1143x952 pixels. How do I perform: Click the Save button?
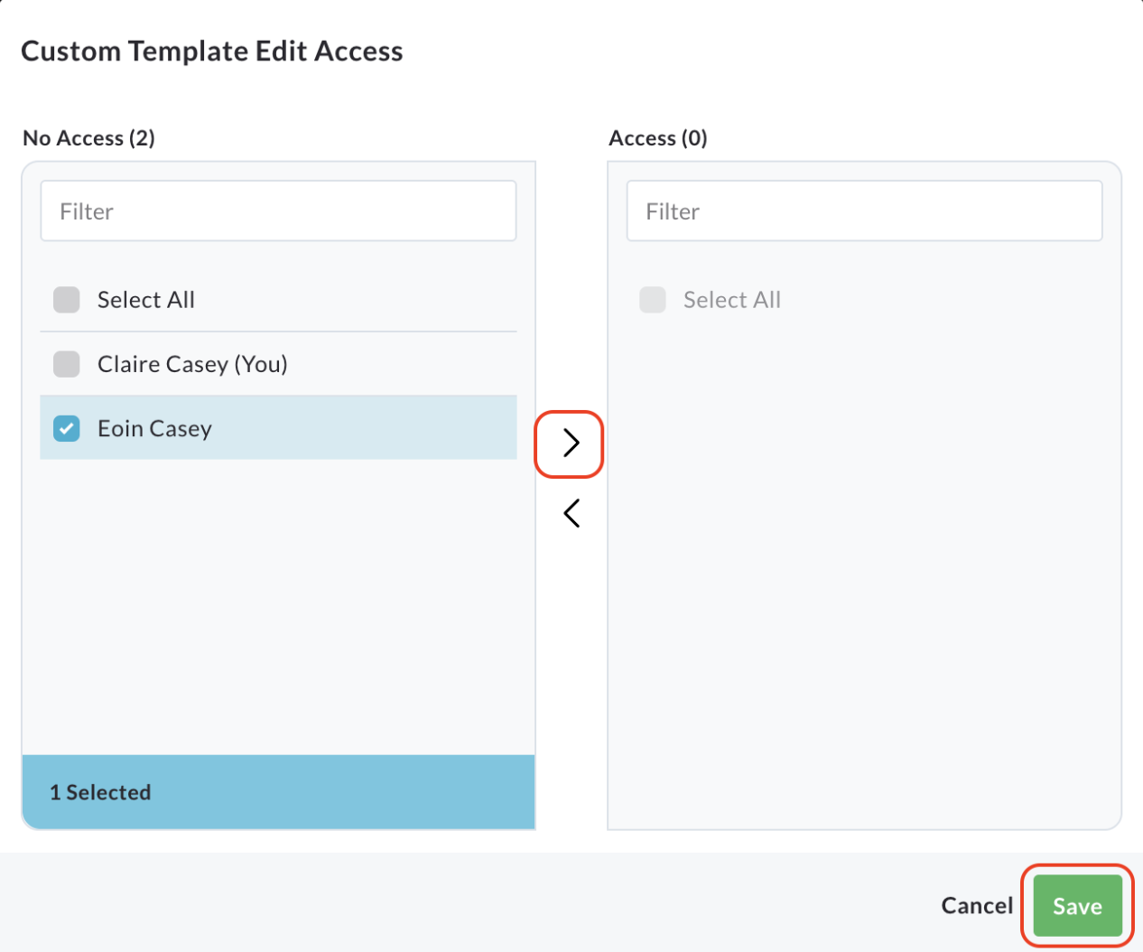(x=1077, y=906)
